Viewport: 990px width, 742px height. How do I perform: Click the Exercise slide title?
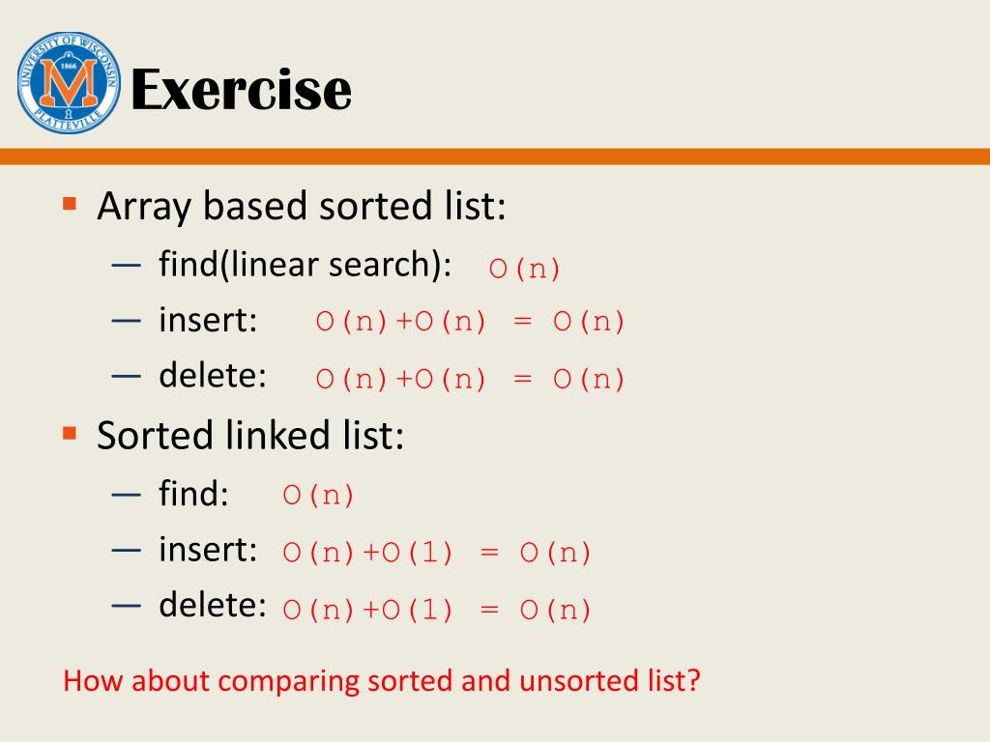(241, 90)
